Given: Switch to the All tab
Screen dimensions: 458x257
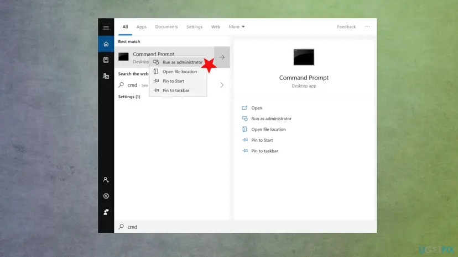Looking at the screenshot, I should tap(125, 27).
